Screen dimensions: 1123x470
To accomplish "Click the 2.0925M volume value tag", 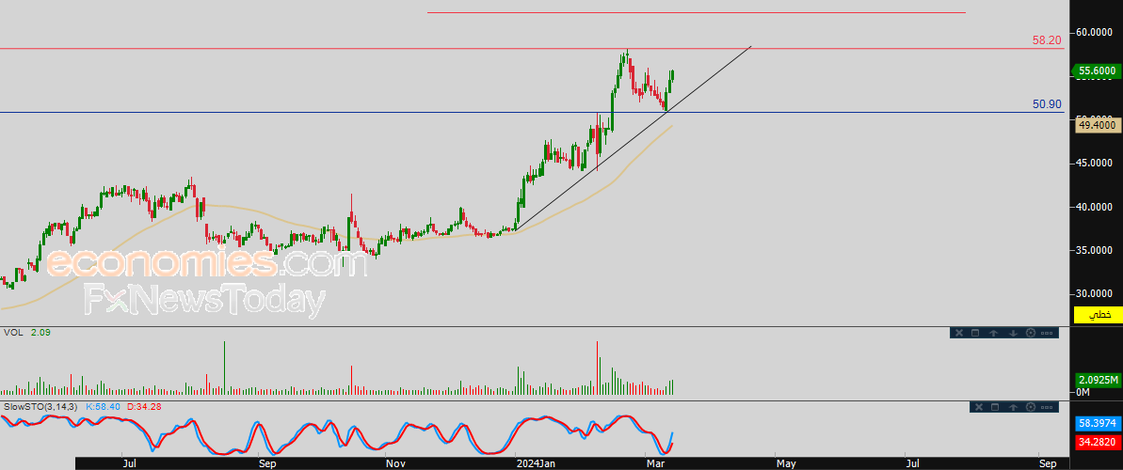I will [x=1098, y=380].
